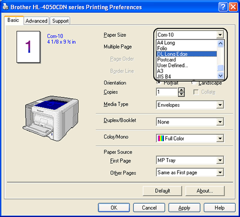Click the Apply button
Viewport: 240px width, 217px height.
pyautogui.click(x=185, y=207)
